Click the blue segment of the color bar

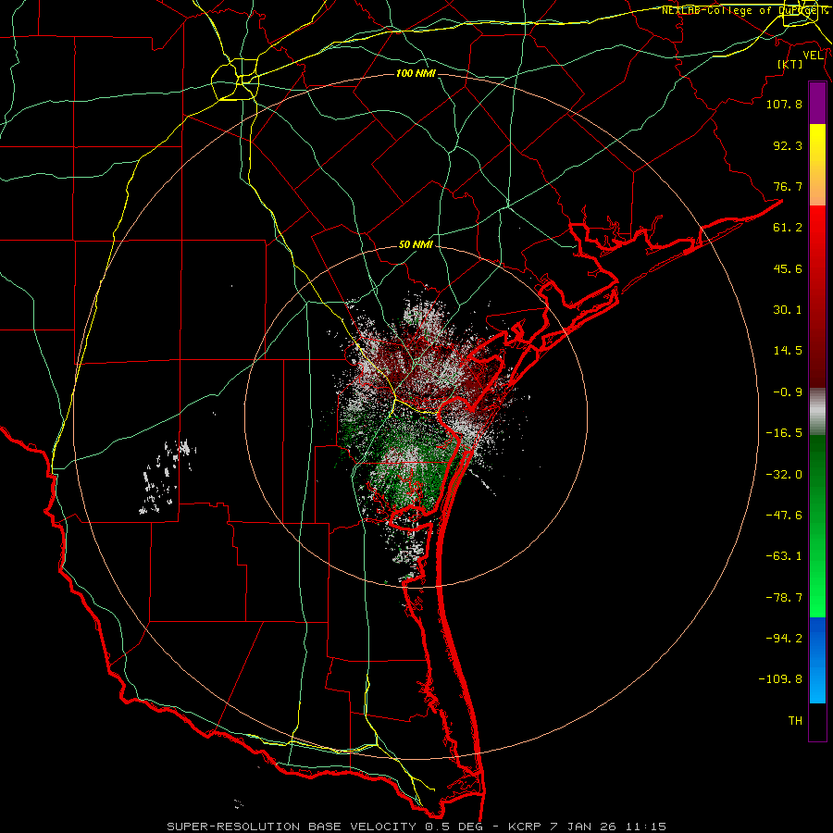pyautogui.click(x=817, y=660)
